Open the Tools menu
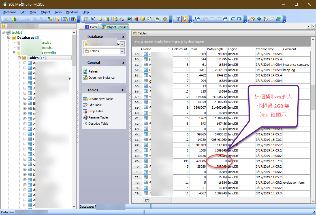Screen dimensions: 316x215 click(58, 12)
